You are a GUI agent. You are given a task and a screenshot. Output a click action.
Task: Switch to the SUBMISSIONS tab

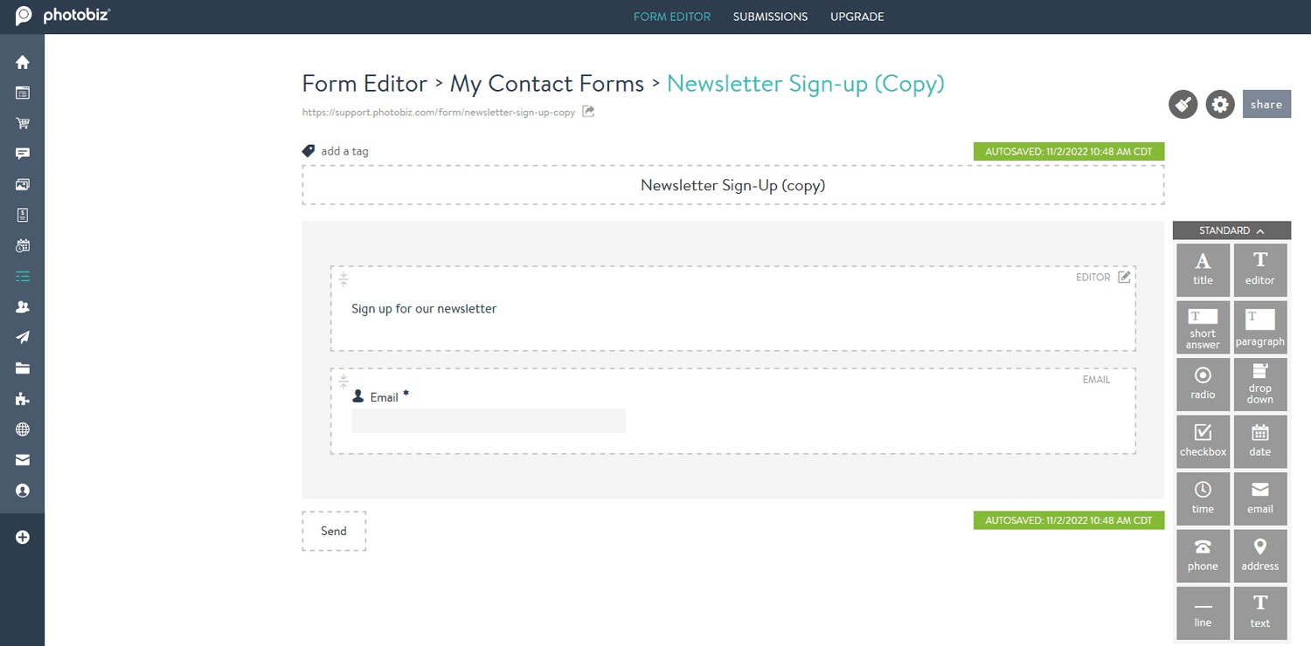click(770, 16)
